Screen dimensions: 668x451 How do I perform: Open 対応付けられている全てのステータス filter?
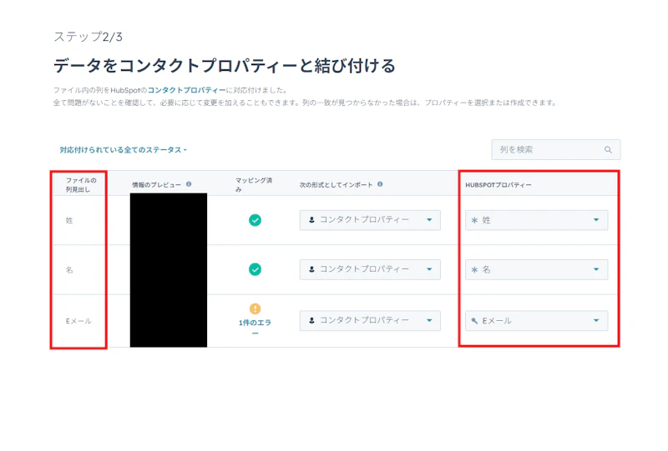(123, 150)
